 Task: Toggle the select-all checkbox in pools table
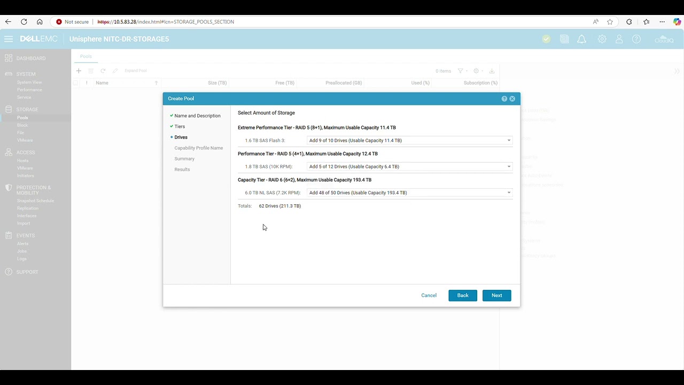pos(75,83)
